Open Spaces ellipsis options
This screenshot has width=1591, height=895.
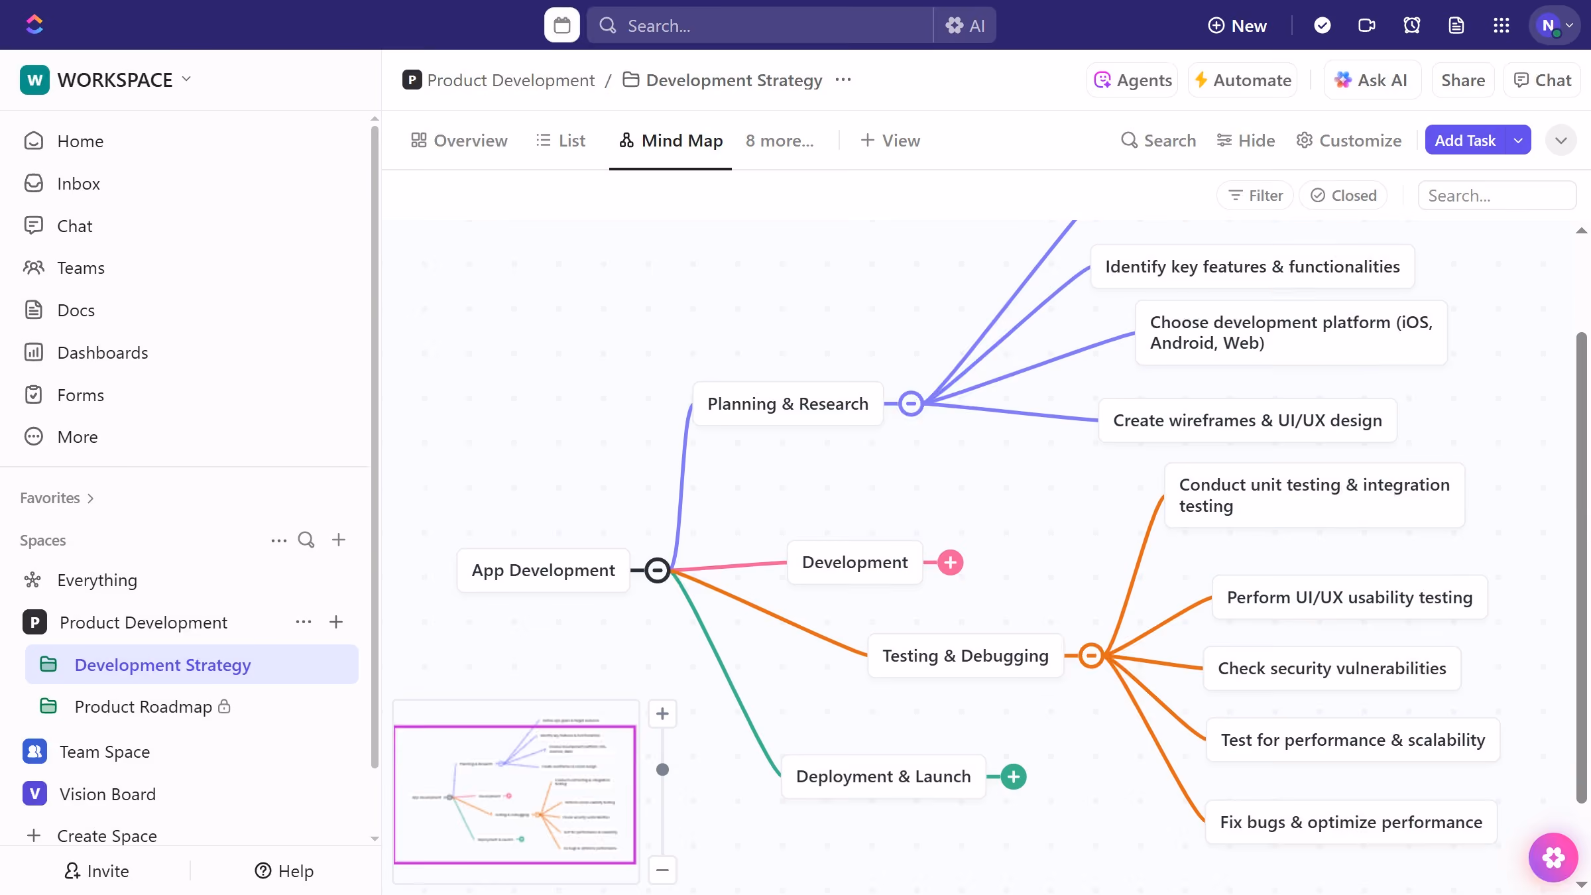tap(278, 540)
